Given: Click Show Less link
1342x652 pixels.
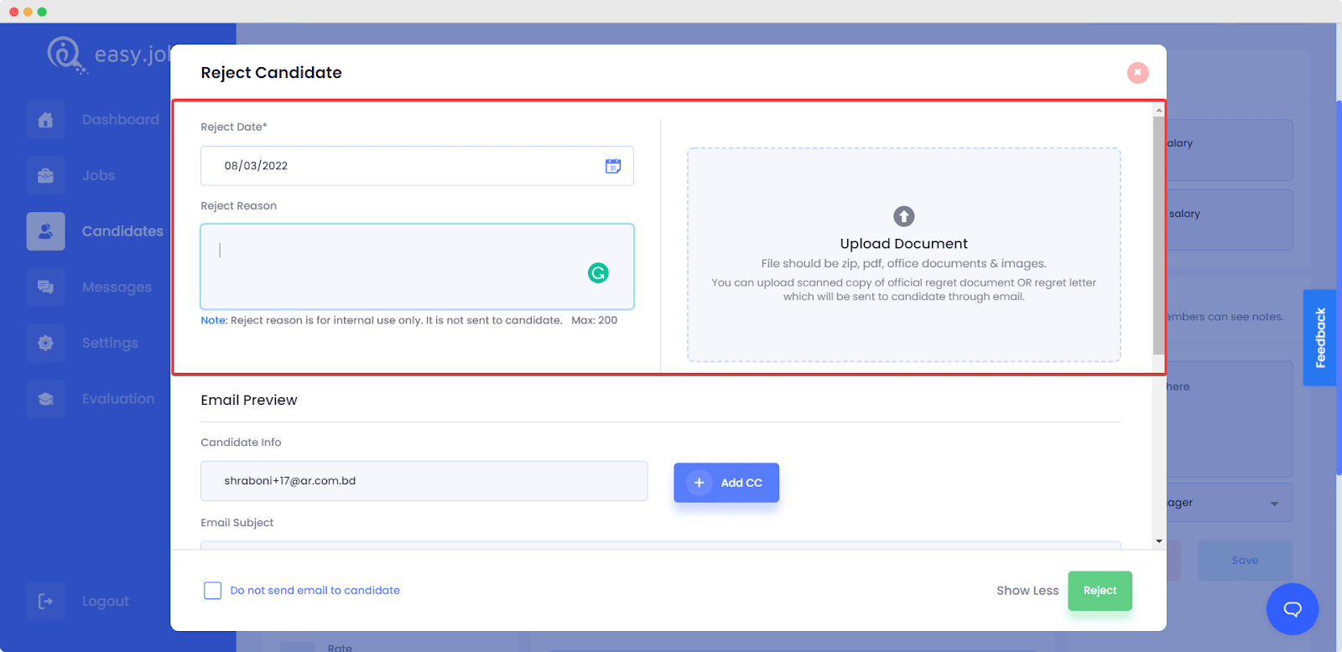Looking at the screenshot, I should coord(1027,591).
